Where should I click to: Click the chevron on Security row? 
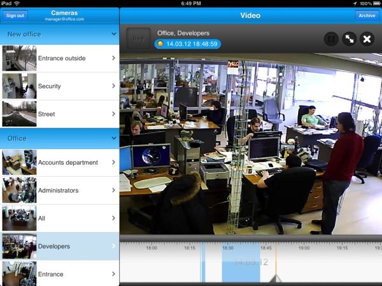113,86
